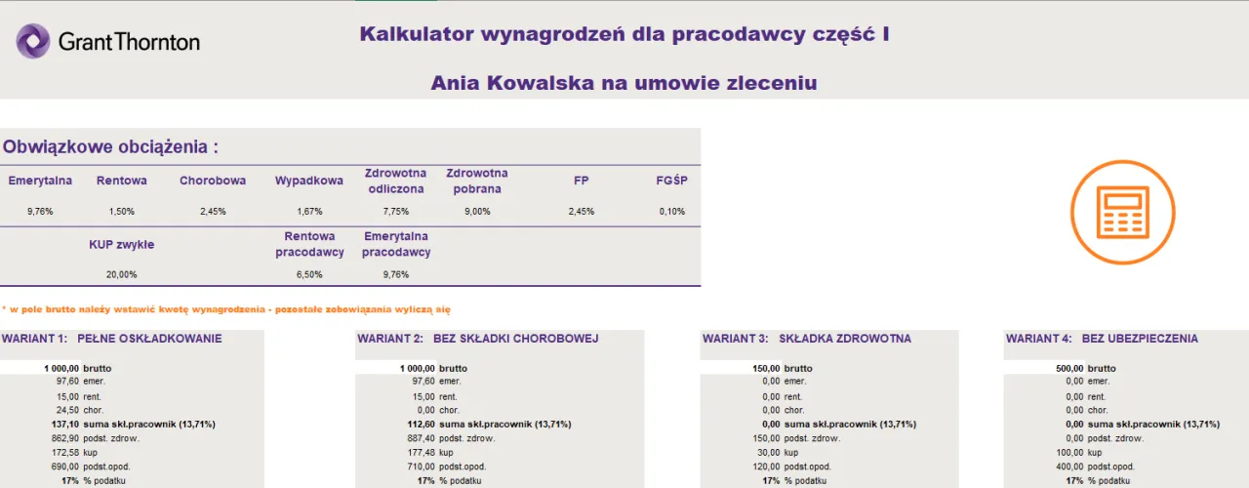Select 'WARIANT 2: BEZ SKŁADKI CHOROBOWEJ' heading
Viewport: 1249px width, 488px height.
point(478,339)
